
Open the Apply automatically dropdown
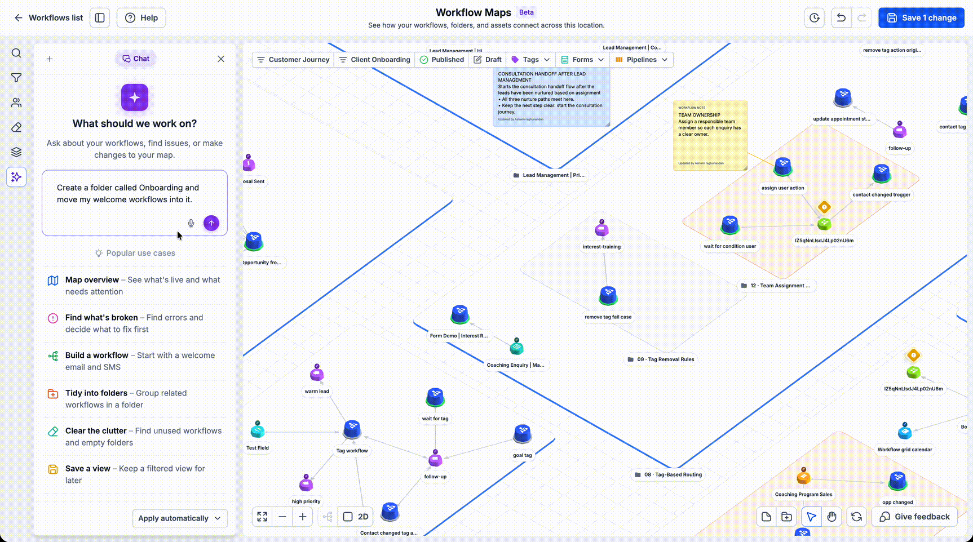[x=180, y=518]
